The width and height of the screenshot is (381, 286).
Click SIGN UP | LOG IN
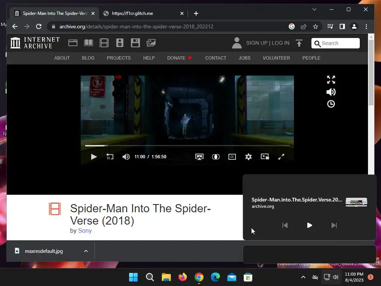268,43
